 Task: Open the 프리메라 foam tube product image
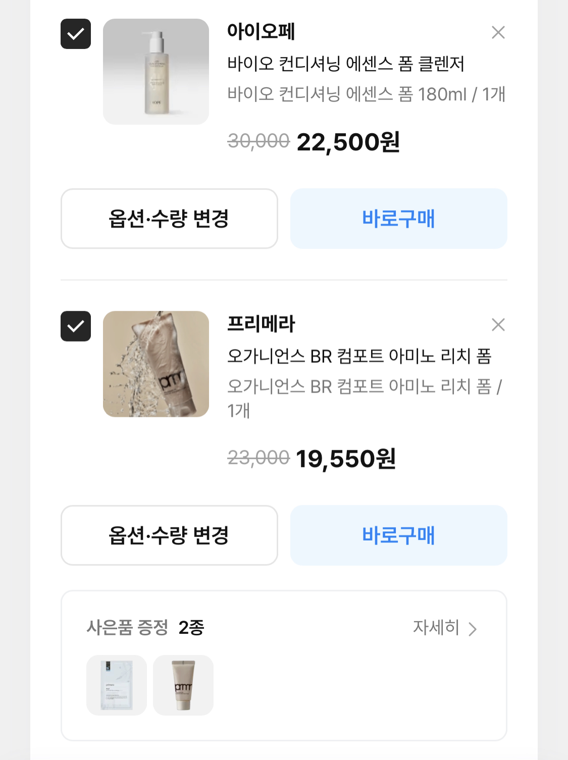156,364
